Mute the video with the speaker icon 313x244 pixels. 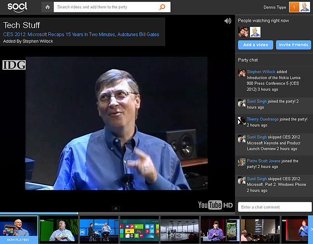(x=228, y=21)
